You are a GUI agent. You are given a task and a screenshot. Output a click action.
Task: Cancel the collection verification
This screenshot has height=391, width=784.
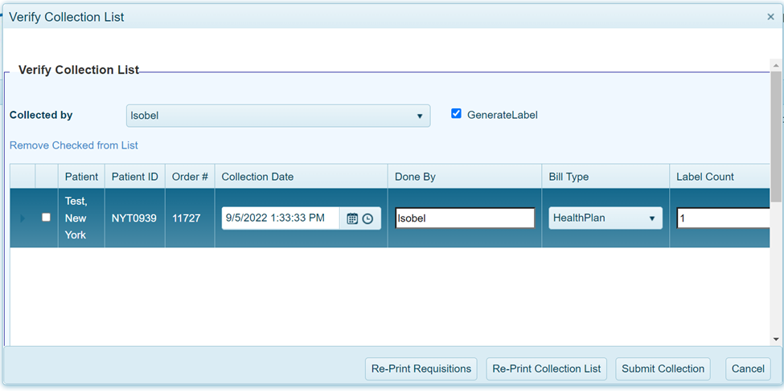click(747, 369)
